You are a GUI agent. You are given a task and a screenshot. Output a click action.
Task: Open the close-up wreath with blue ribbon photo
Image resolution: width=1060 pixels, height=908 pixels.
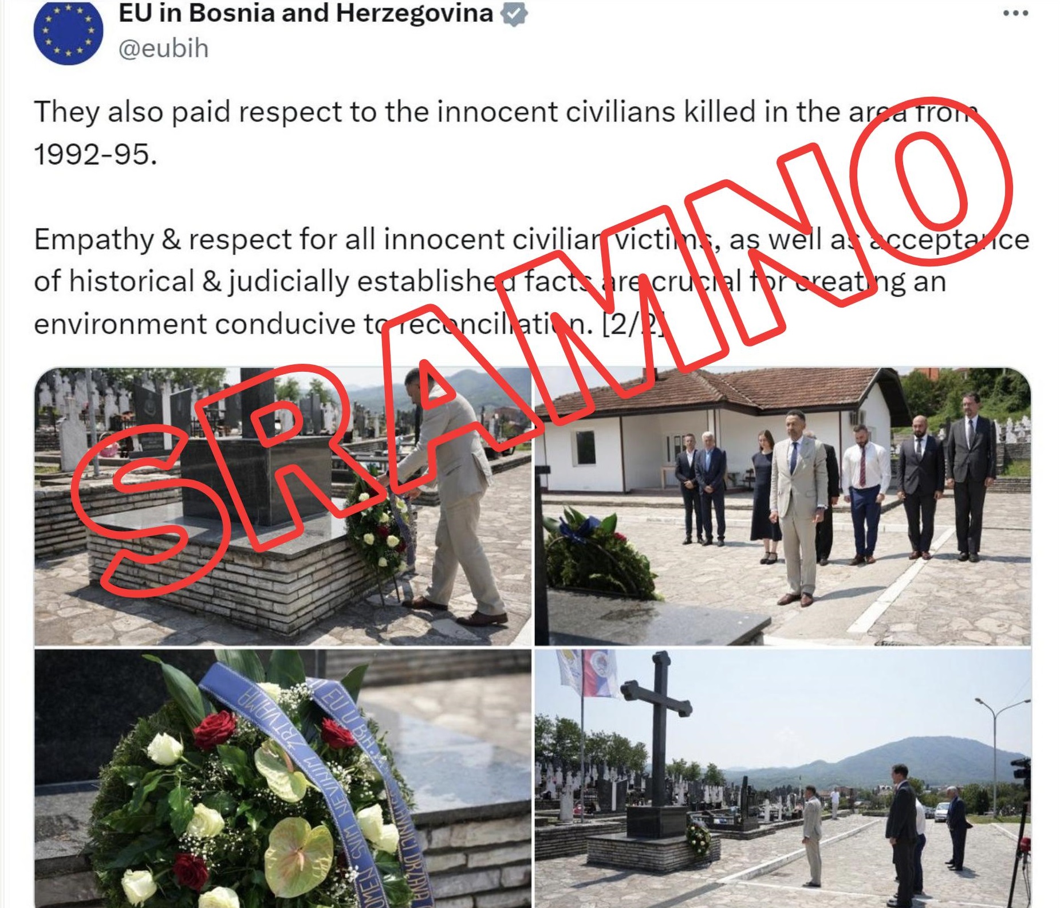point(283,778)
